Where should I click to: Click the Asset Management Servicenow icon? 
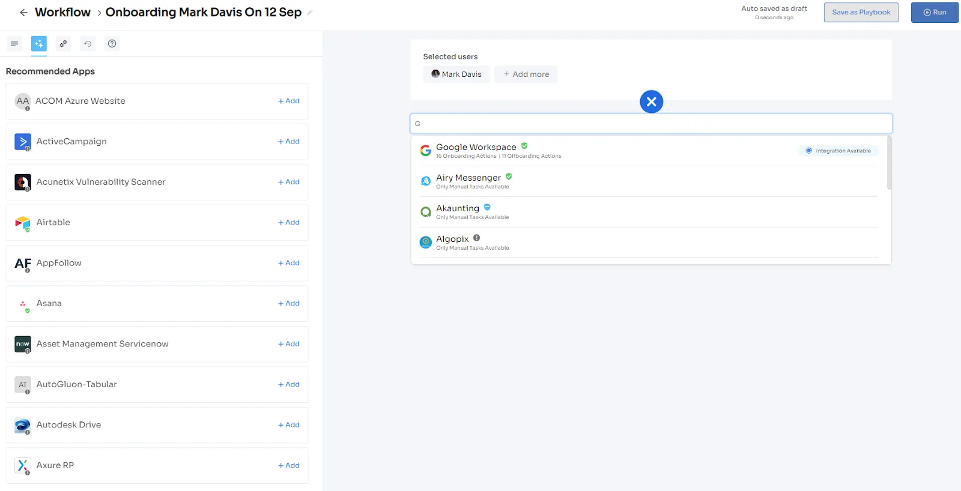(23, 344)
